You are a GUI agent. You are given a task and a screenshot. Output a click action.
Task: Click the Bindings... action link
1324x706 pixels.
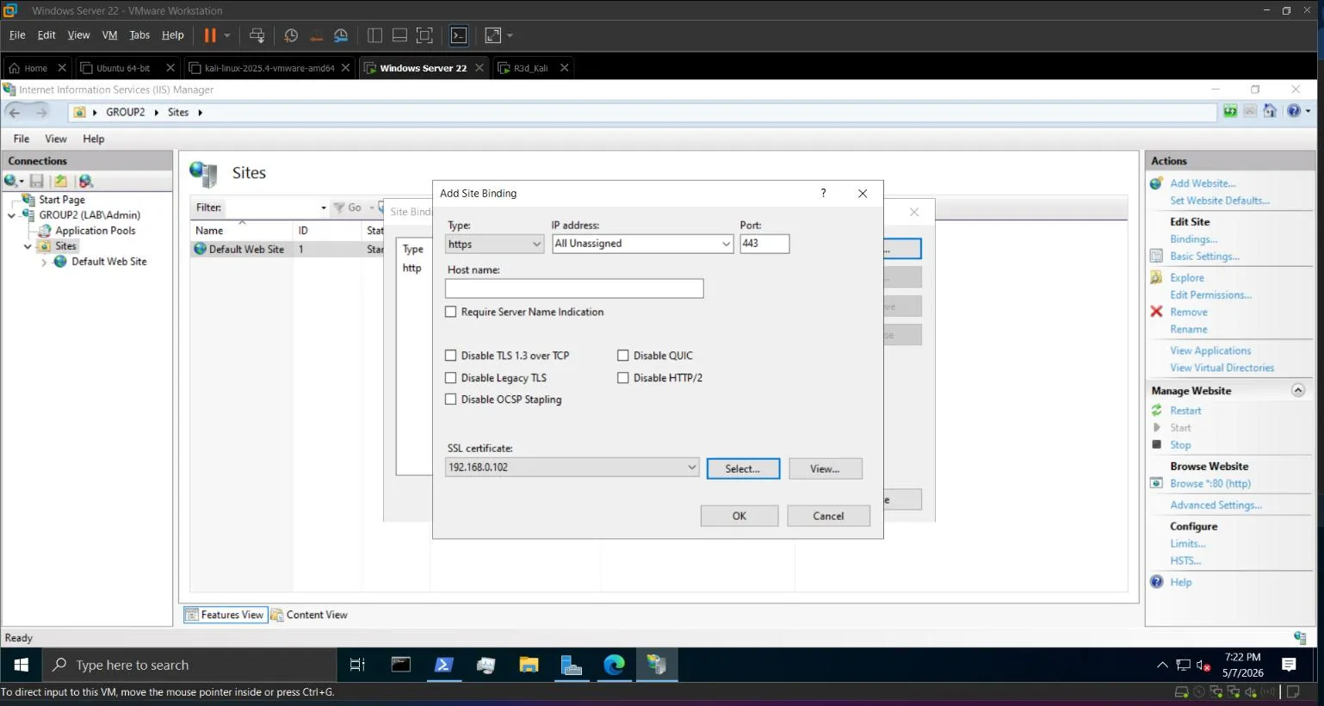pyautogui.click(x=1193, y=239)
